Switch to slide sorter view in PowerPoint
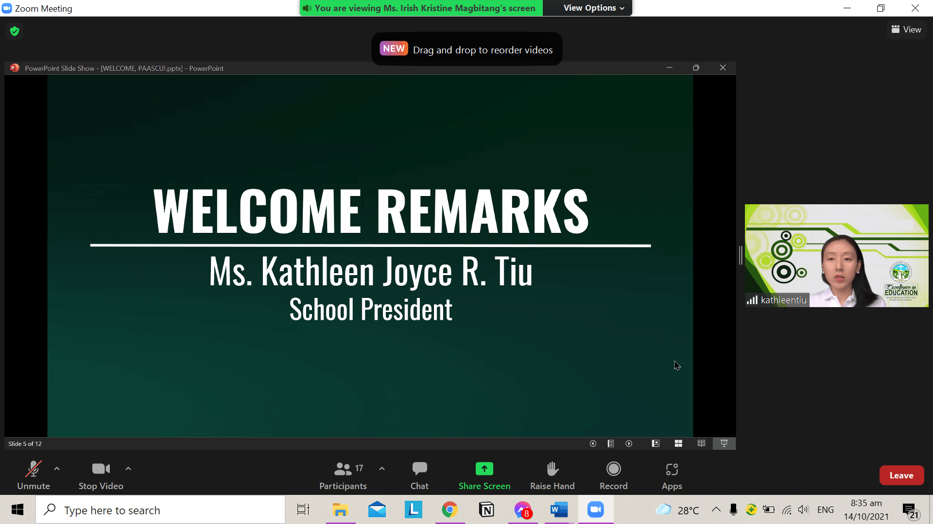Screen dimensions: 933x524 pos(678,443)
